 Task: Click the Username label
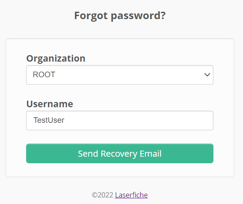pos(50,104)
